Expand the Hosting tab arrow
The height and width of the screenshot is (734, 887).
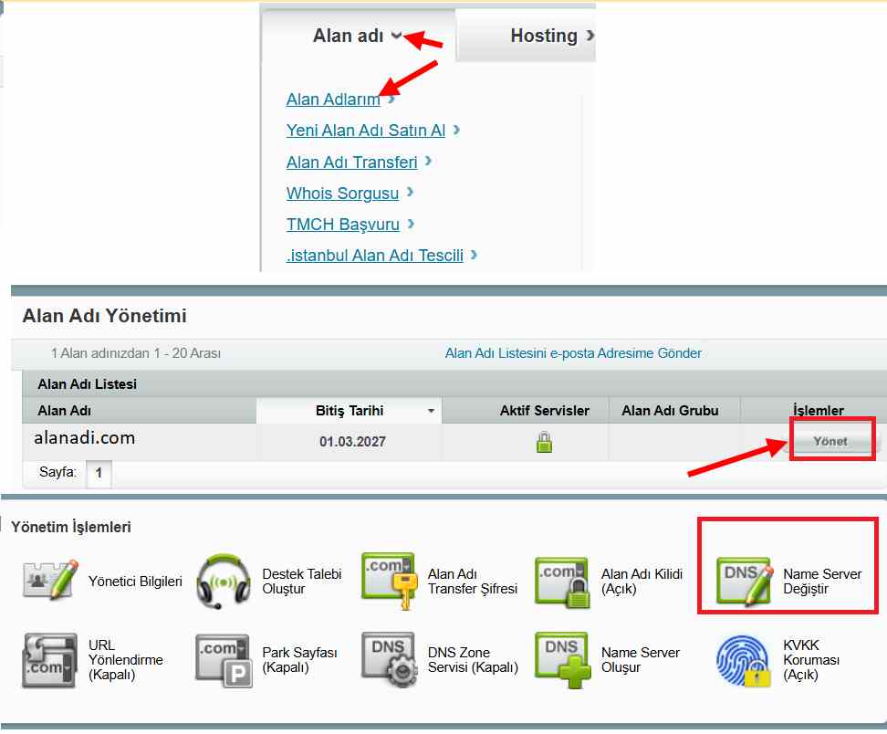(590, 36)
